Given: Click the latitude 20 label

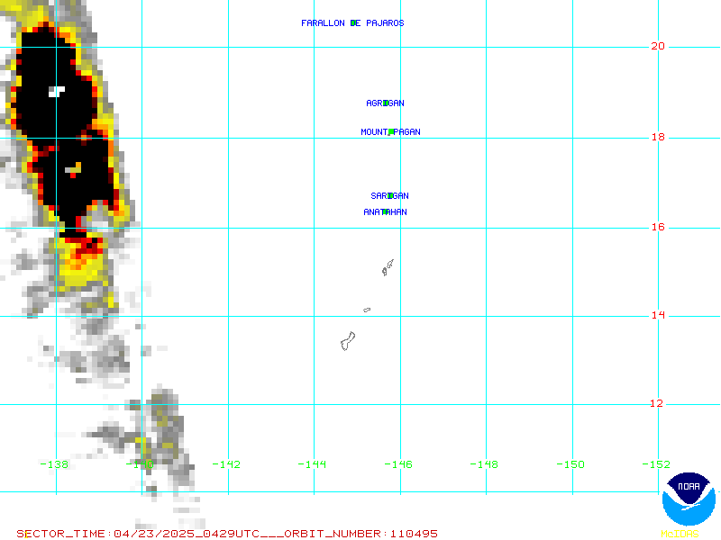Looking at the screenshot, I should coord(658,47).
